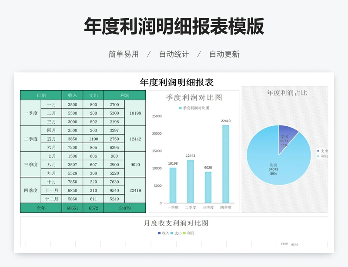Click the 收入 legend entry in monthly chart

(x=164, y=233)
